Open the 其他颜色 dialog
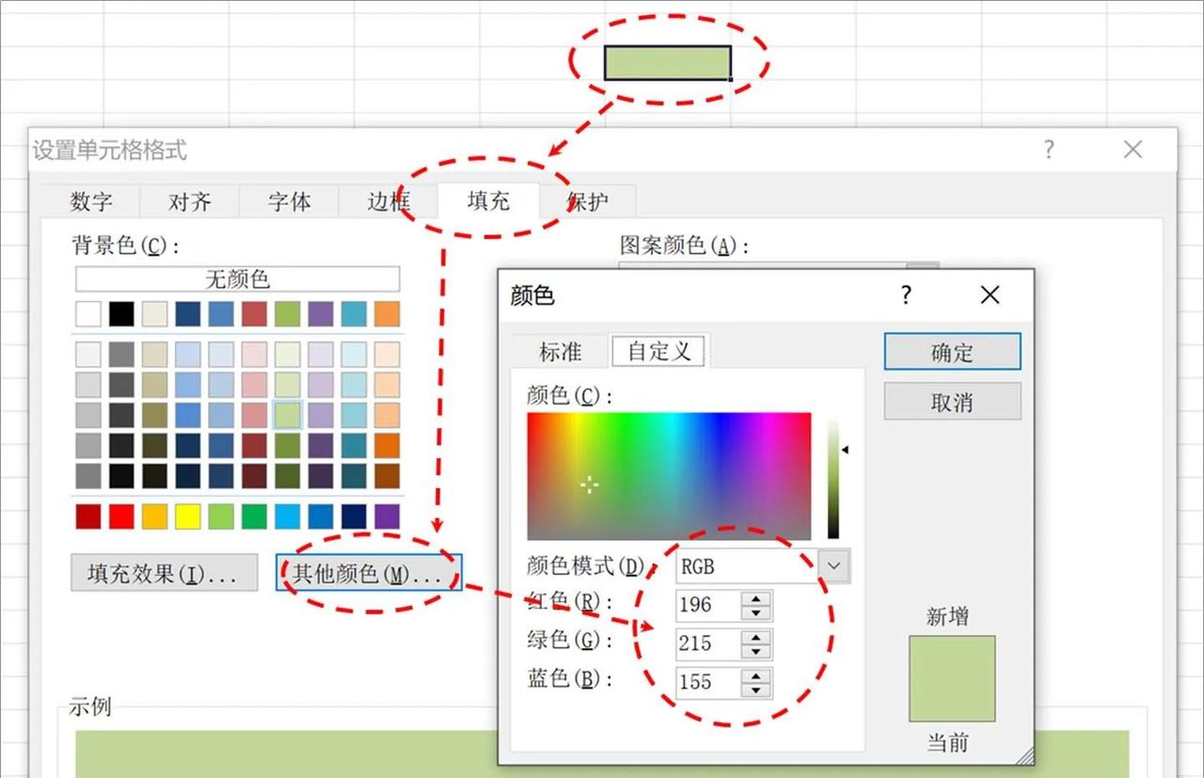 point(369,571)
